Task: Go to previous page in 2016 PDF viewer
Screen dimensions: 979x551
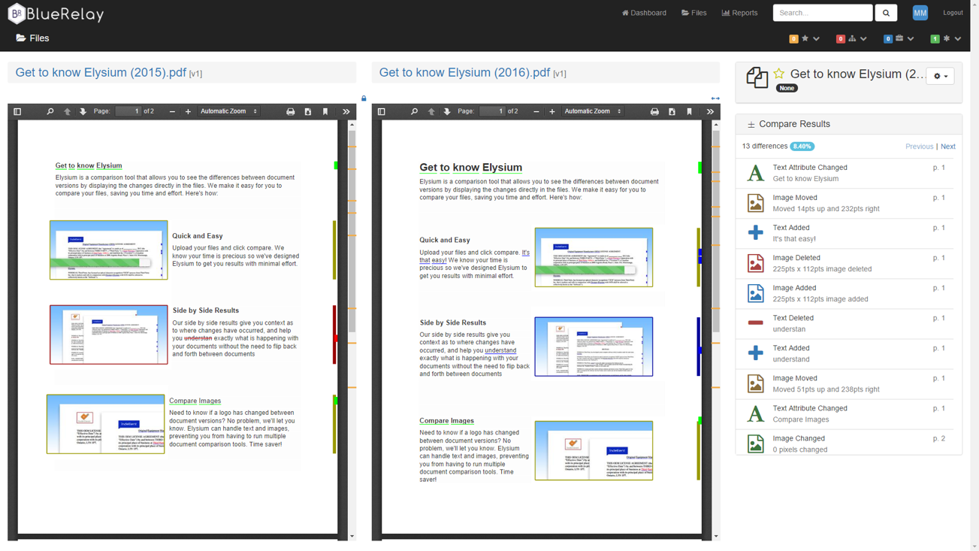Action: [431, 112]
